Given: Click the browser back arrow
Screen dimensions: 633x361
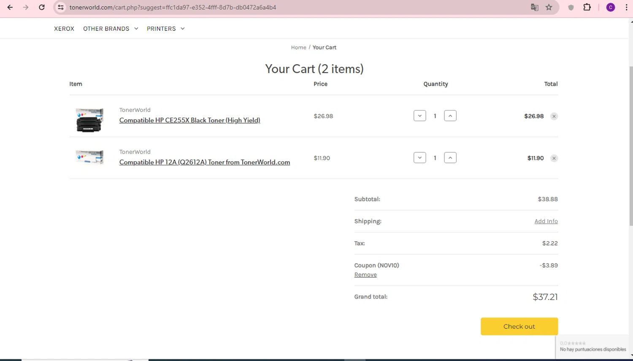Looking at the screenshot, I should pos(10,7).
